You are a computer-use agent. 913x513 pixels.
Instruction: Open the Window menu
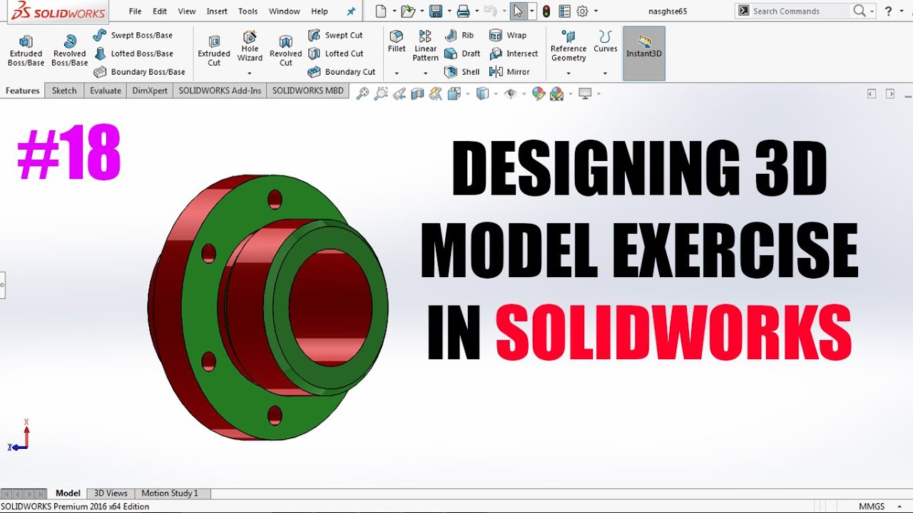(x=285, y=11)
